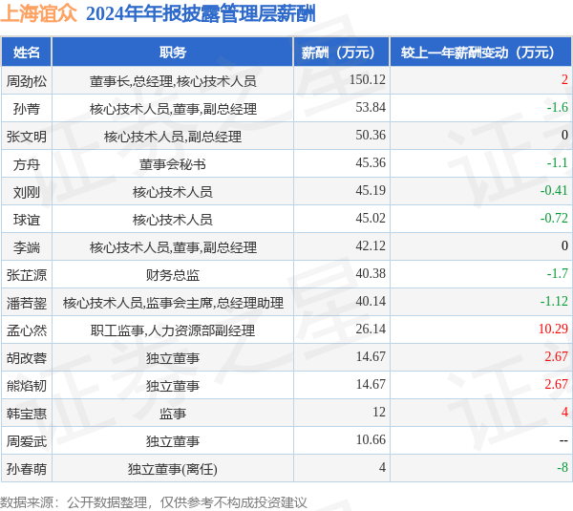This screenshot has height=511, width=573.
Task: Select the salary value 26.14
Action: (x=371, y=330)
